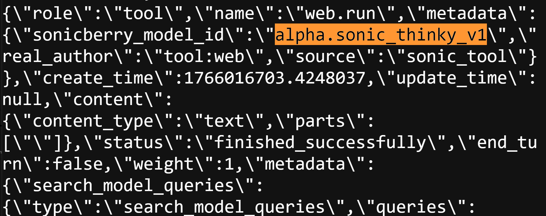The width and height of the screenshot is (546, 216).
Task: Click the "null" value text
Action: click(x=22, y=99)
